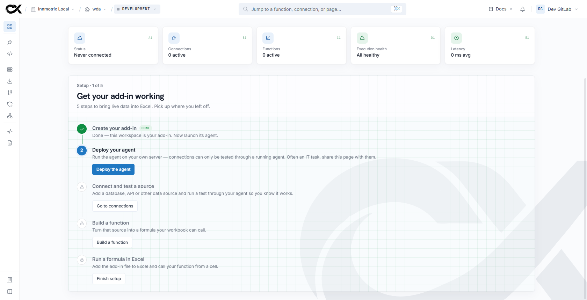The image size is (587, 300).
Task: Click Deploy the agent button
Action: 113,169
